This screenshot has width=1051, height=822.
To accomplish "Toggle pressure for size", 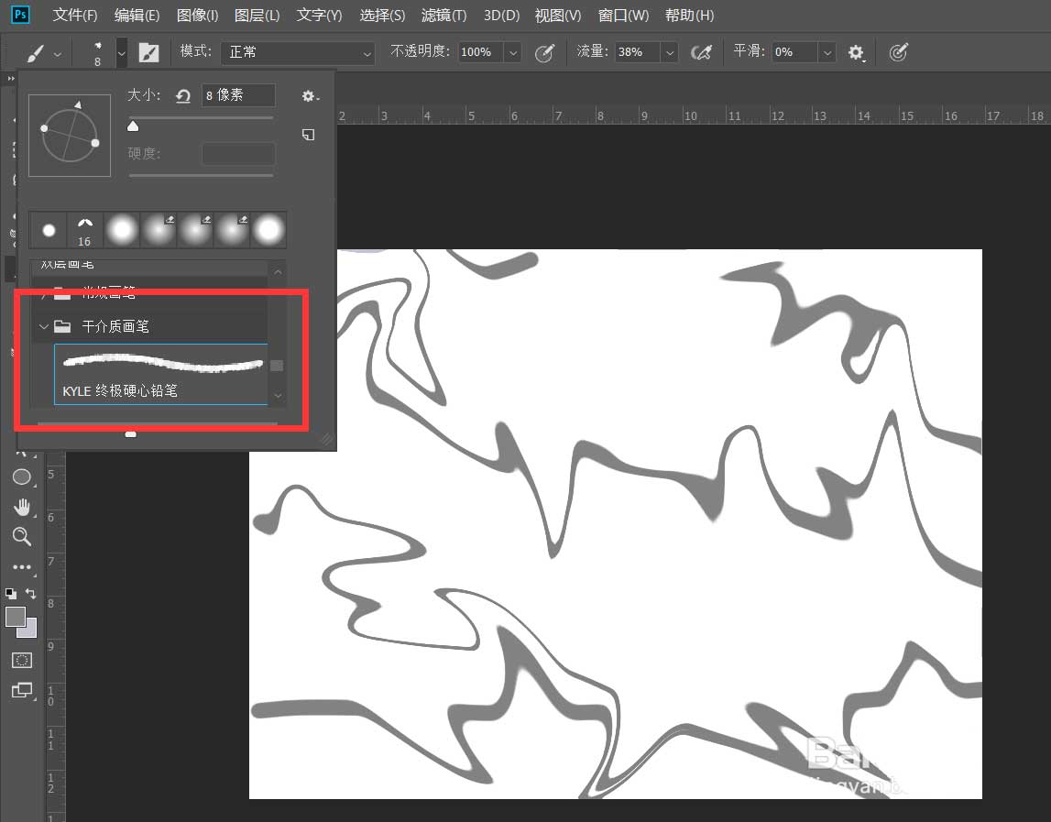I will click(x=898, y=52).
